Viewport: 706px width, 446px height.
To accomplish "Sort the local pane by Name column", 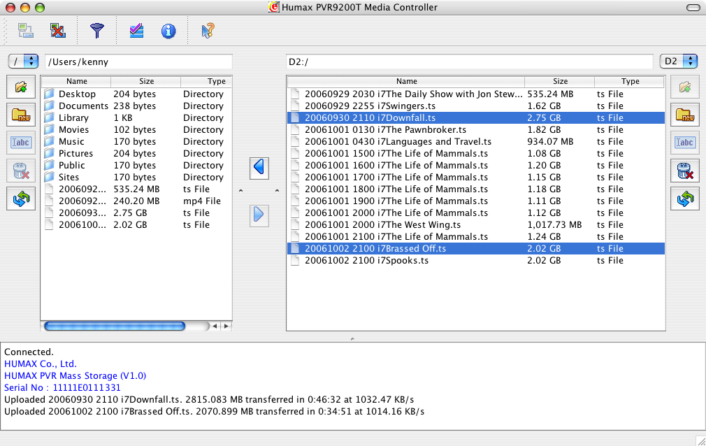I will click(77, 82).
